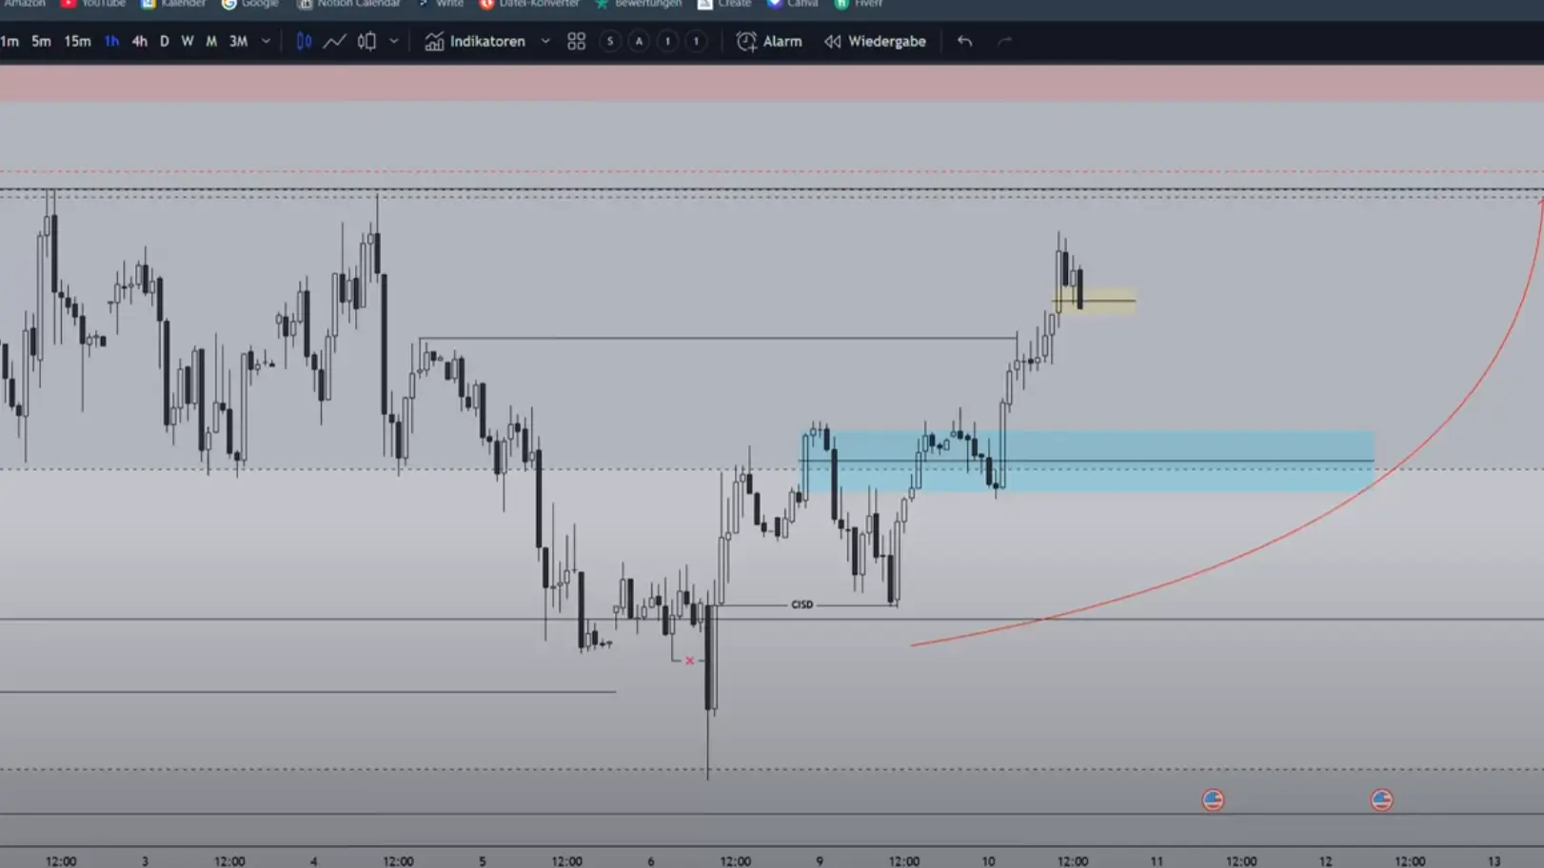Select the D daily timeframe
The height and width of the screenshot is (868, 1544).
pos(164,41)
